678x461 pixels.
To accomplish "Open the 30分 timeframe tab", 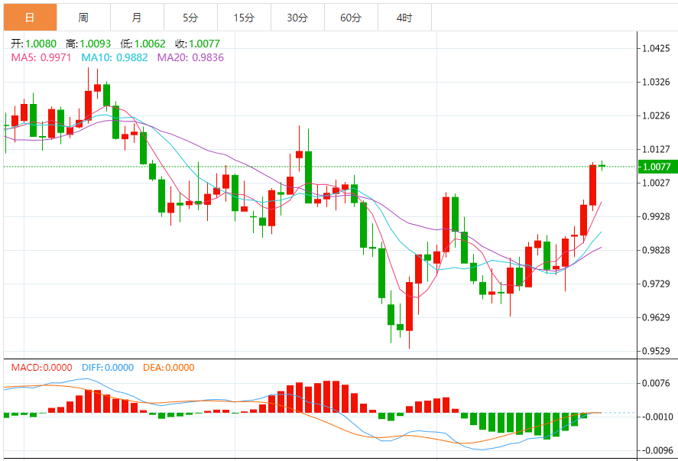I will [298, 18].
